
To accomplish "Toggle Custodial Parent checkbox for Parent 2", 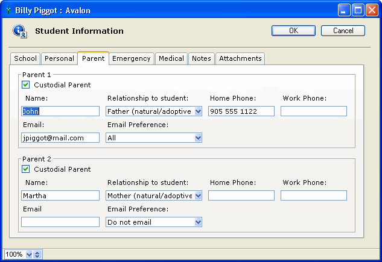I will coord(25,169).
